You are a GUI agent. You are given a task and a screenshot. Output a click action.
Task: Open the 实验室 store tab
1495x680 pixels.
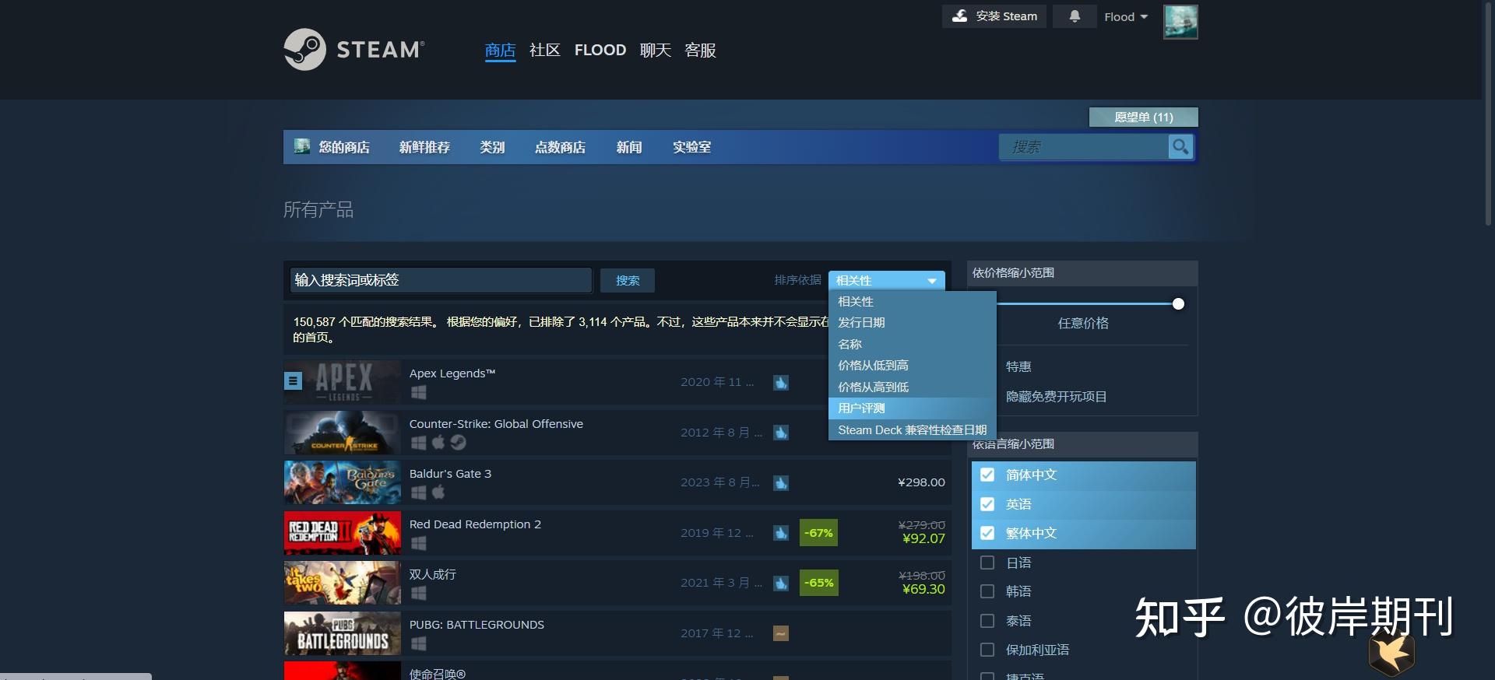tap(691, 147)
